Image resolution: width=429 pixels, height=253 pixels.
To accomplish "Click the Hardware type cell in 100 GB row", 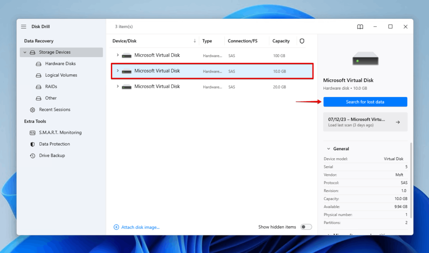I will (212, 56).
